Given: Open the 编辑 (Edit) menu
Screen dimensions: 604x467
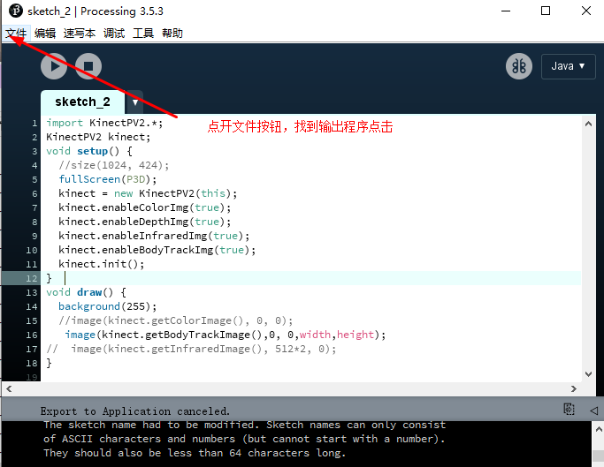Looking at the screenshot, I should [45, 34].
